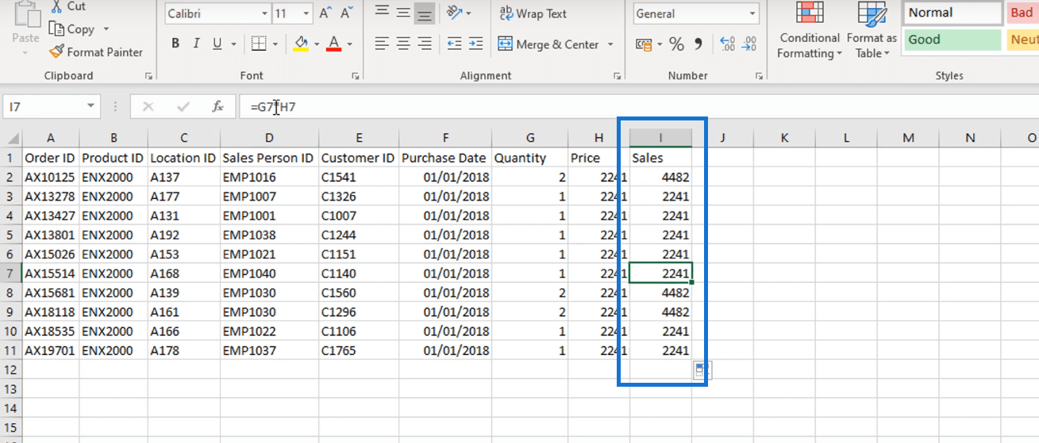Click inside the formula bar showing =G7*H7
The image size is (1039, 443).
[639, 106]
